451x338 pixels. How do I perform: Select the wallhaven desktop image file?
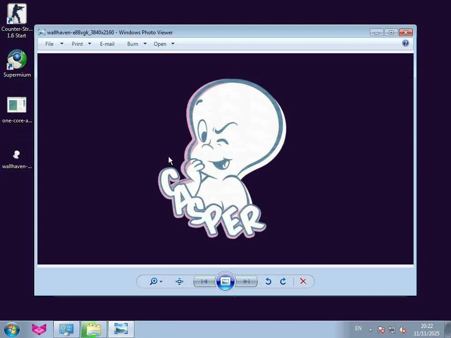[x=17, y=159]
